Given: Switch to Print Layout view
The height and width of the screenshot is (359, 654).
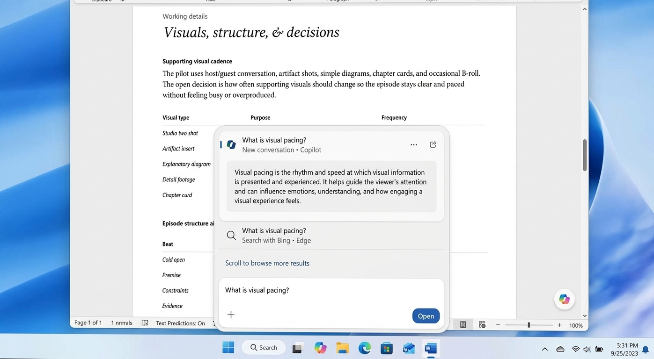Looking at the screenshot, I should [463, 325].
